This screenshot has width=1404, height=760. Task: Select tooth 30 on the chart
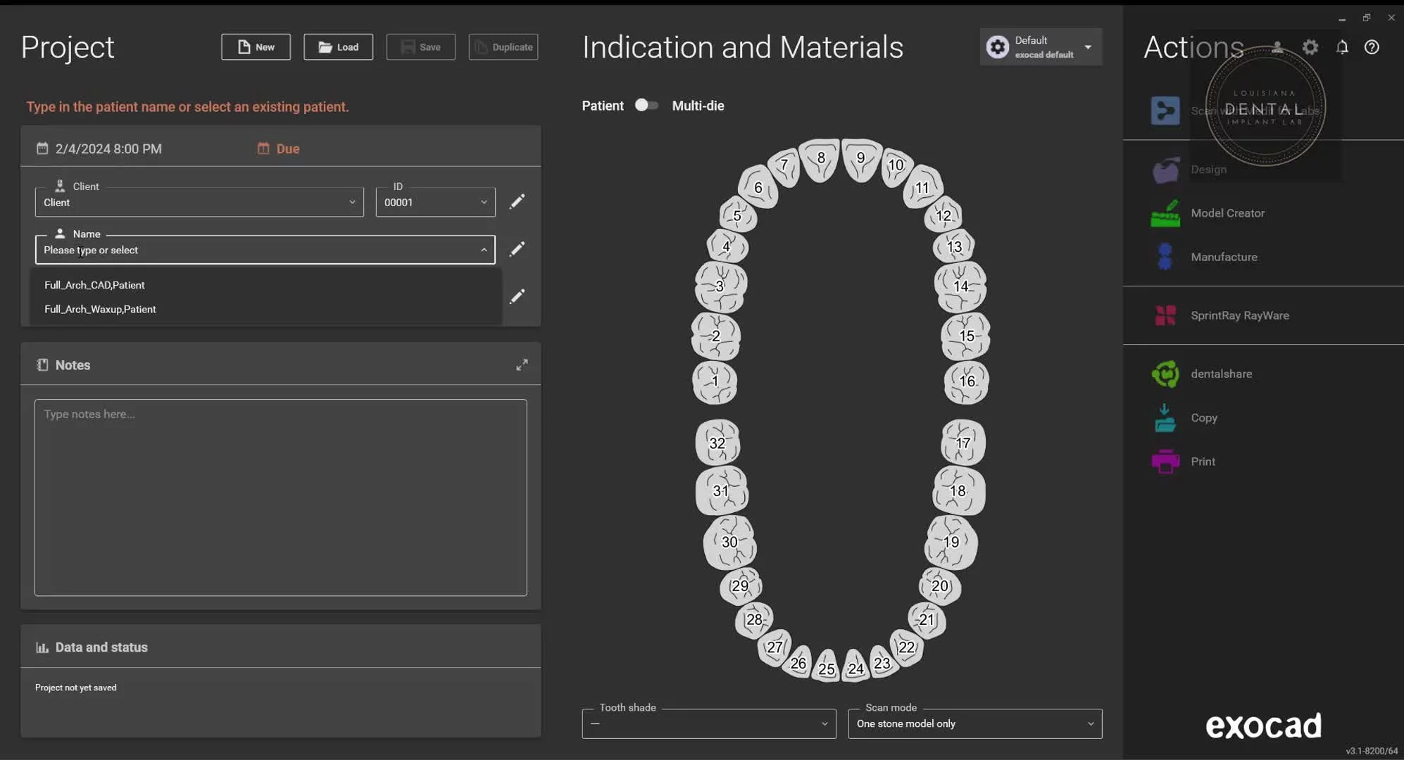[730, 542]
